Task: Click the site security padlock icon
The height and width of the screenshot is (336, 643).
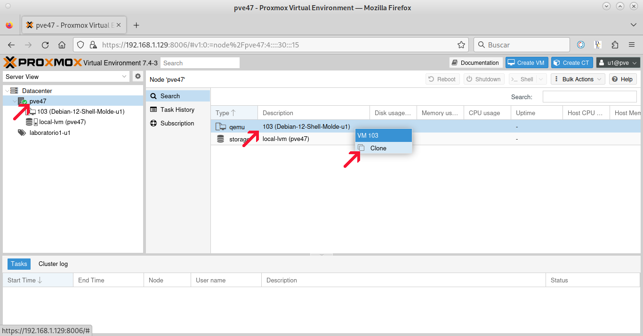Action: pyautogui.click(x=93, y=45)
